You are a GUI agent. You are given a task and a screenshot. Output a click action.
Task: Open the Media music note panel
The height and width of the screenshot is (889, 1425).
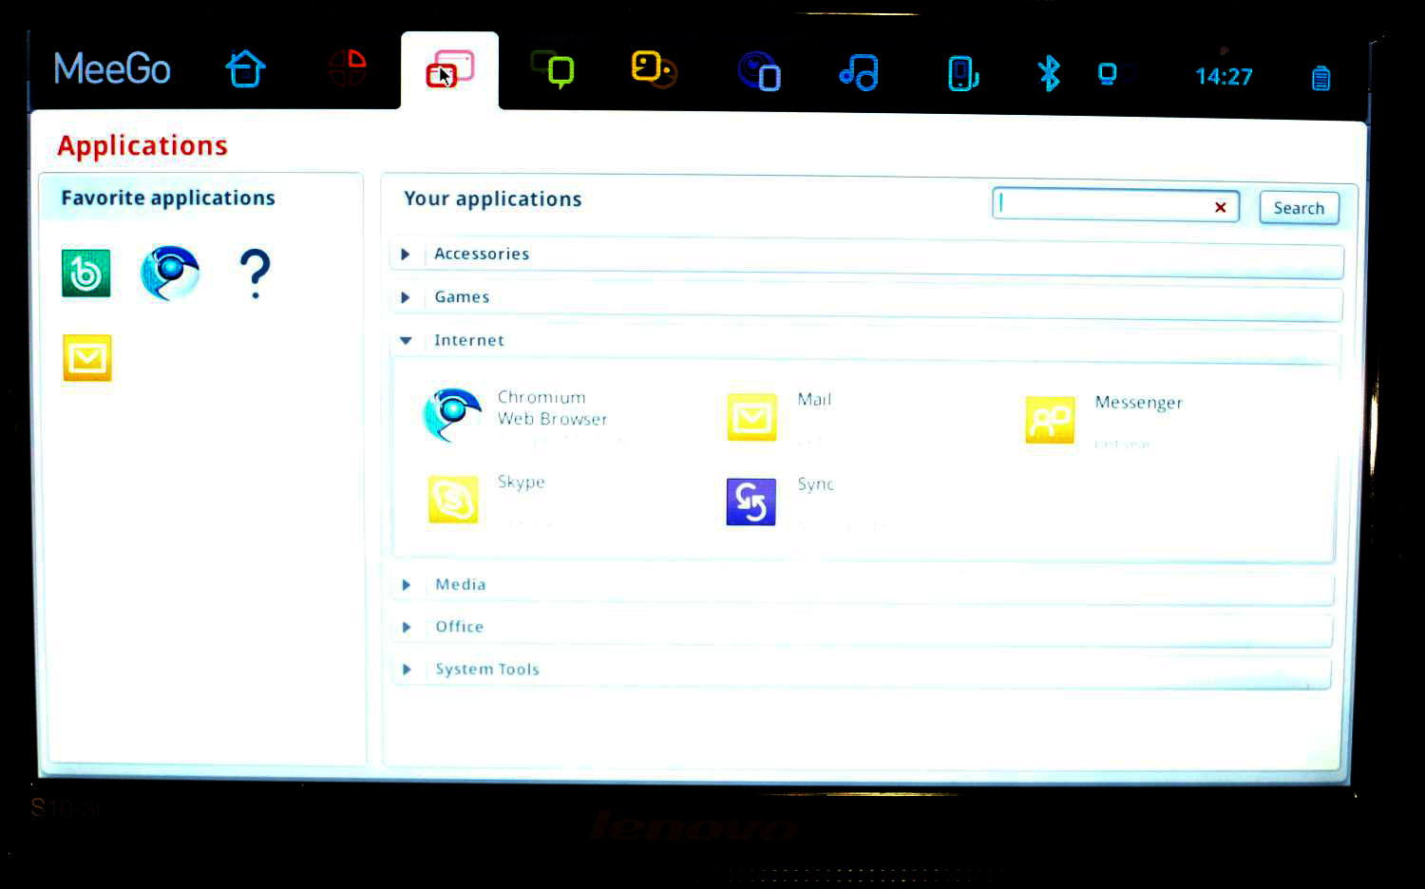pyautogui.click(x=859, y=72)
